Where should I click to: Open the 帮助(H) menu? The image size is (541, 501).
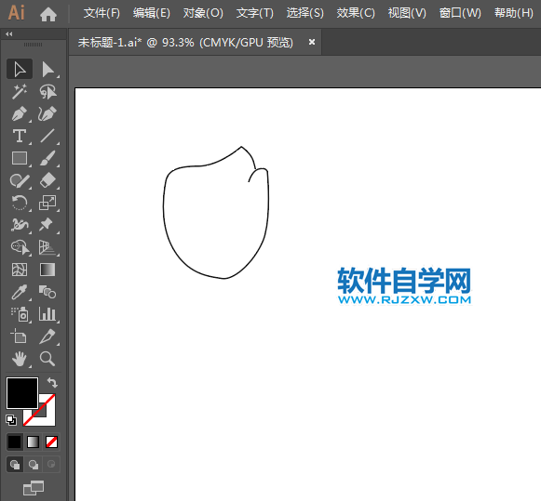coord(514,13)
